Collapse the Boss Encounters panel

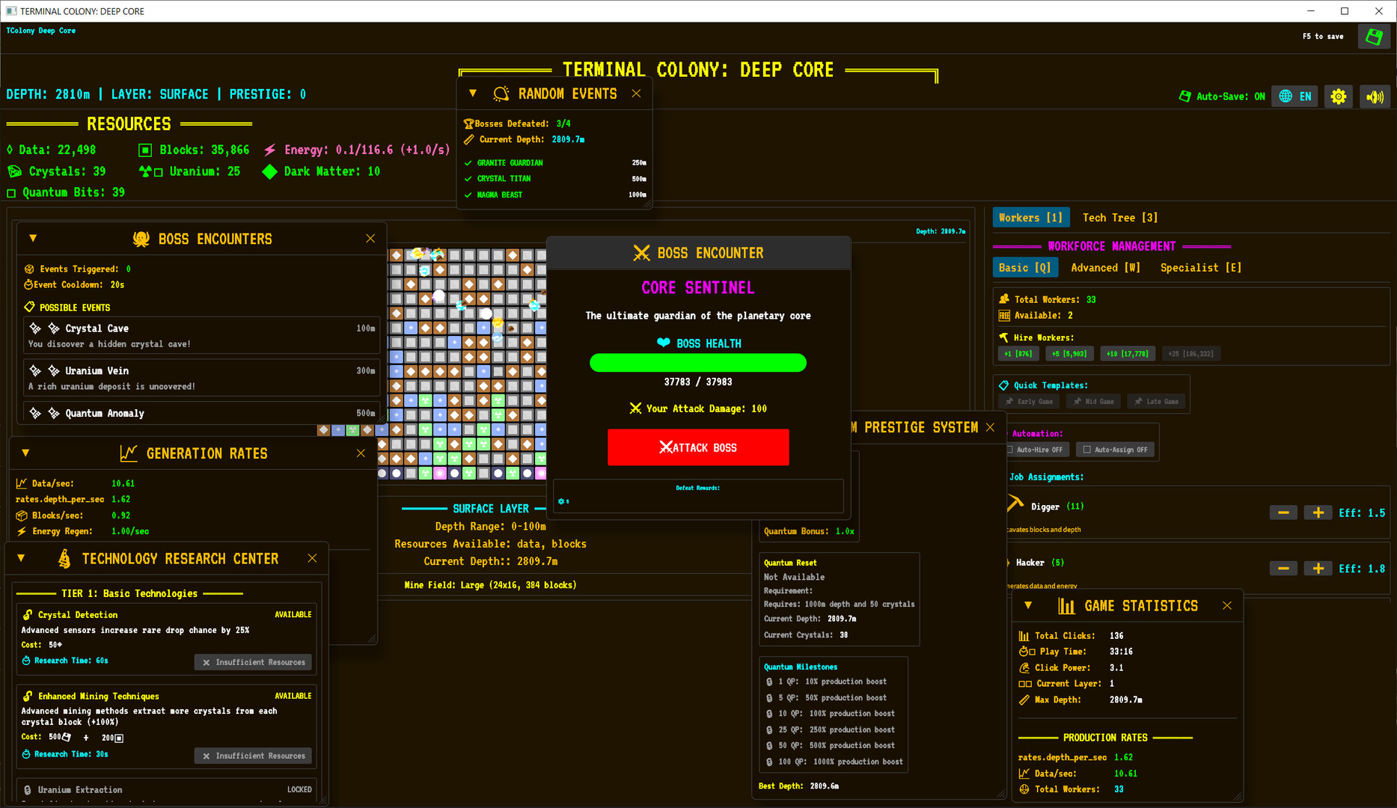(x=33, y=238)
